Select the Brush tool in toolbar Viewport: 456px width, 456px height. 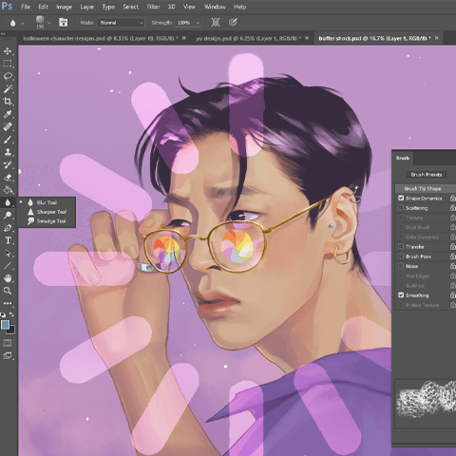[x=8, y=140]
